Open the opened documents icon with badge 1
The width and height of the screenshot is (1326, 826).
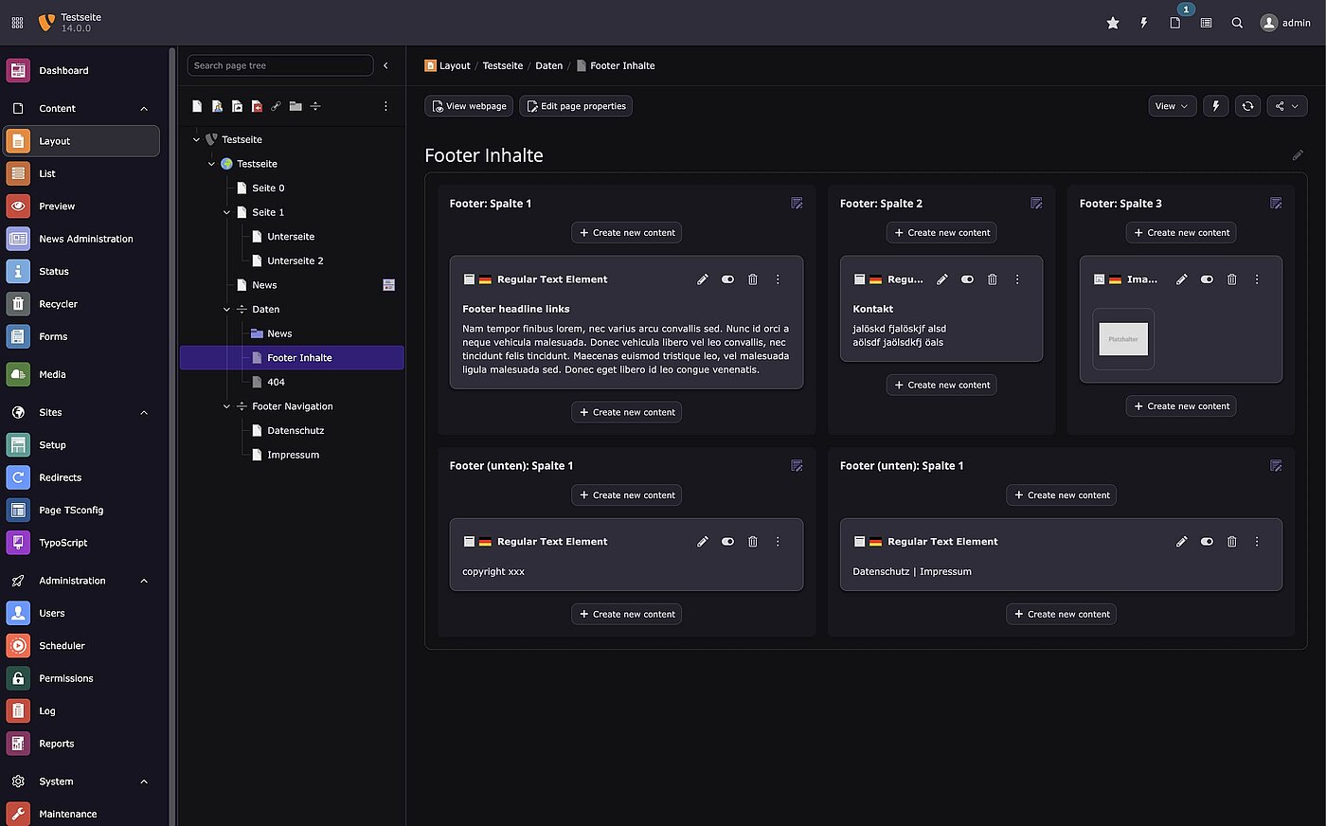[x=1174, y=23]
